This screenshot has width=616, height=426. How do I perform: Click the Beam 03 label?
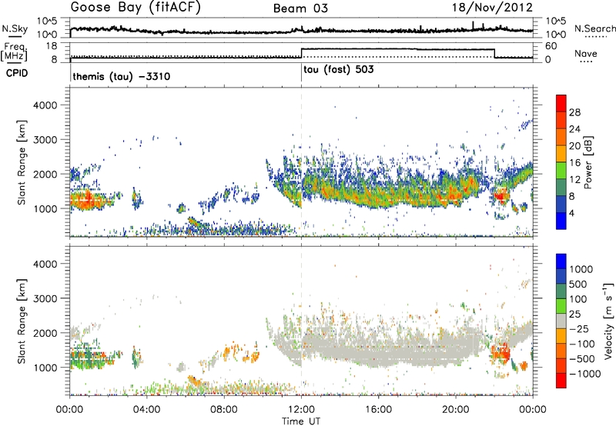[x=300, y=8]
